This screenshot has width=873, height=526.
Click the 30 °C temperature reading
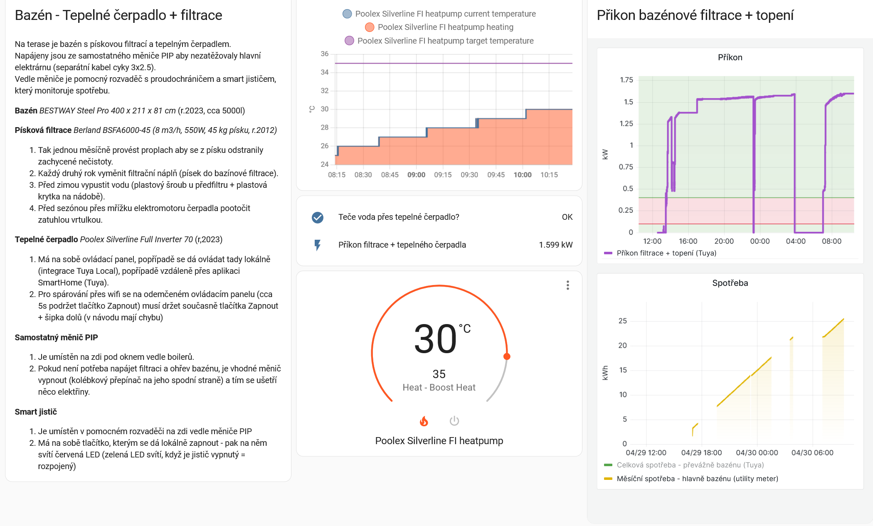(x=436, y=339)
